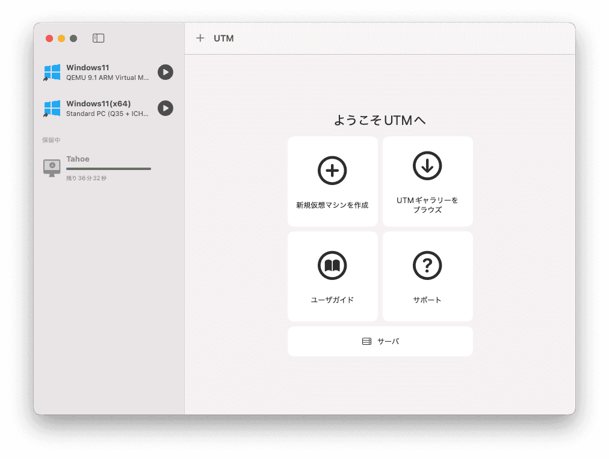Click the Tahoe monitor download icon
The width and height of the screenshot is (609, 459).
pos(52,168)
